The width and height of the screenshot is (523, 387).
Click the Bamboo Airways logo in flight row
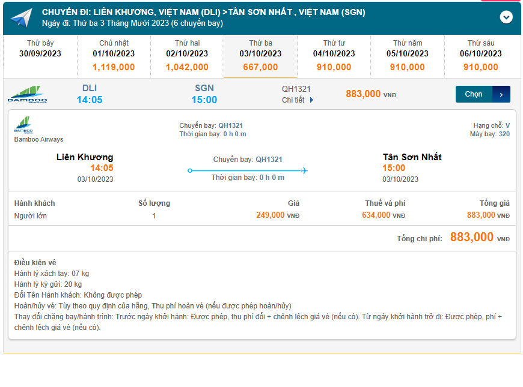coord(27,95)
